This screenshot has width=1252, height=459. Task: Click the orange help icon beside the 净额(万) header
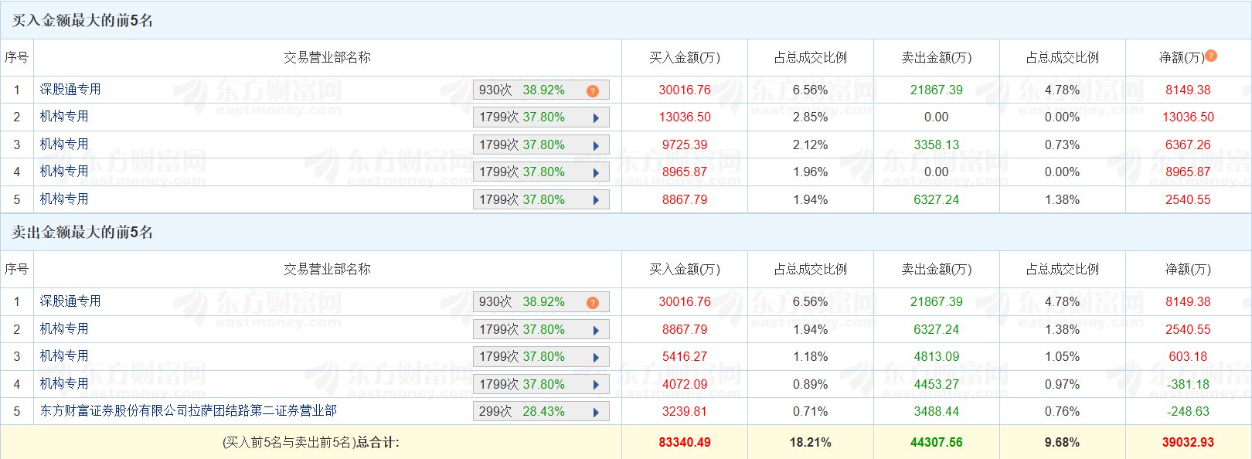(x=1211, y=56)
